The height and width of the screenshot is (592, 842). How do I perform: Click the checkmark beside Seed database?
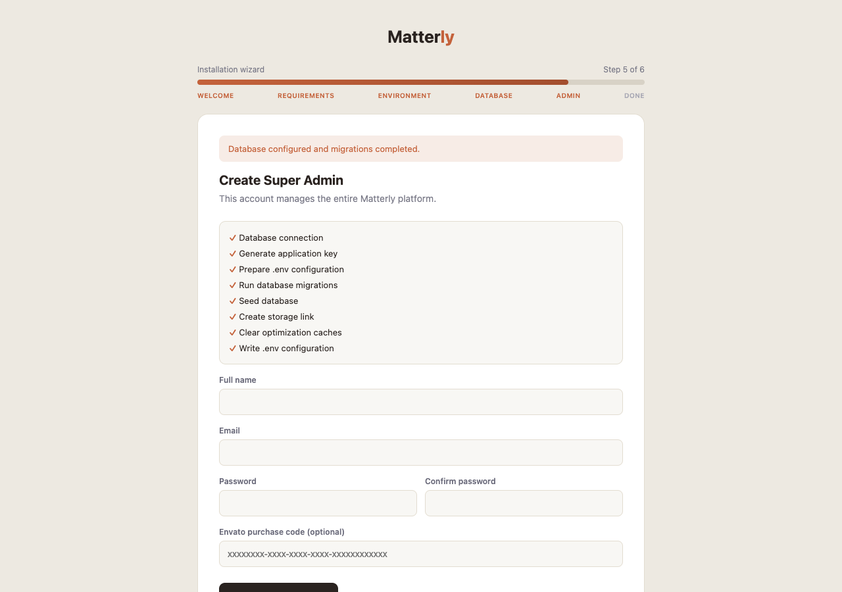coord(233,301)
